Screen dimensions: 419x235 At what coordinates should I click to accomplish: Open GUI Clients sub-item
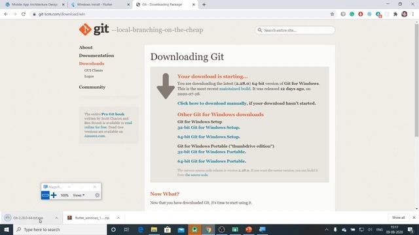[94, 70]
